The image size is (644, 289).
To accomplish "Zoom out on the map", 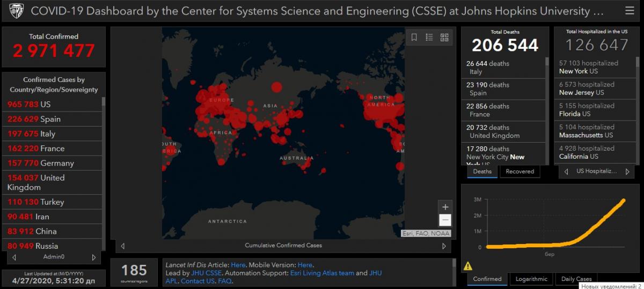I will [x=445, y=220].
